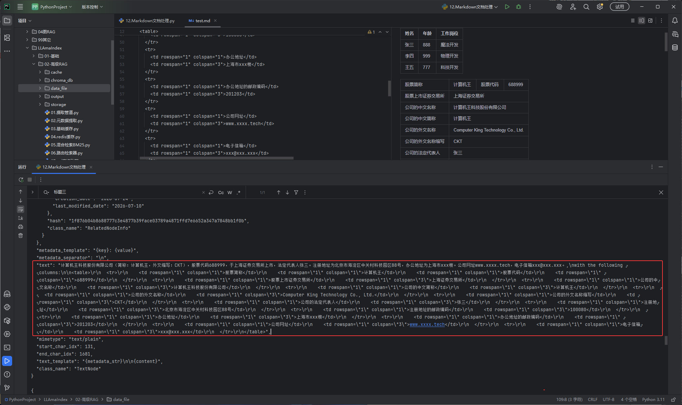This screenshot has height=405, width=682.
Task: Open 05.混合检索BM25.py in project tree
Action: [x=70, y=145]
